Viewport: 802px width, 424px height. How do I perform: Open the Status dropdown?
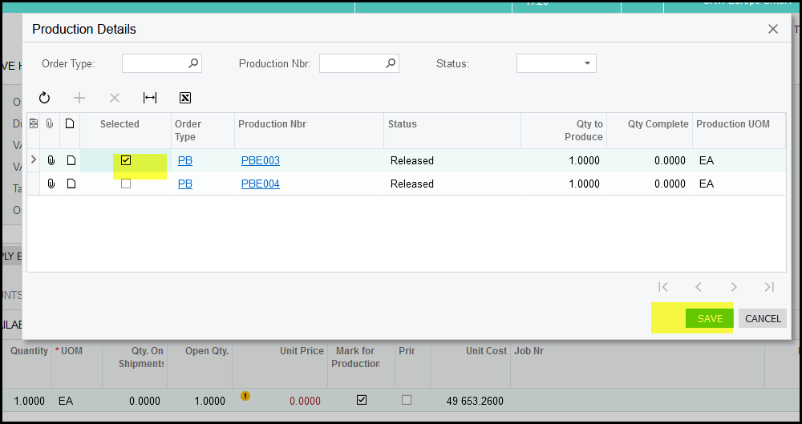(587, 63)
